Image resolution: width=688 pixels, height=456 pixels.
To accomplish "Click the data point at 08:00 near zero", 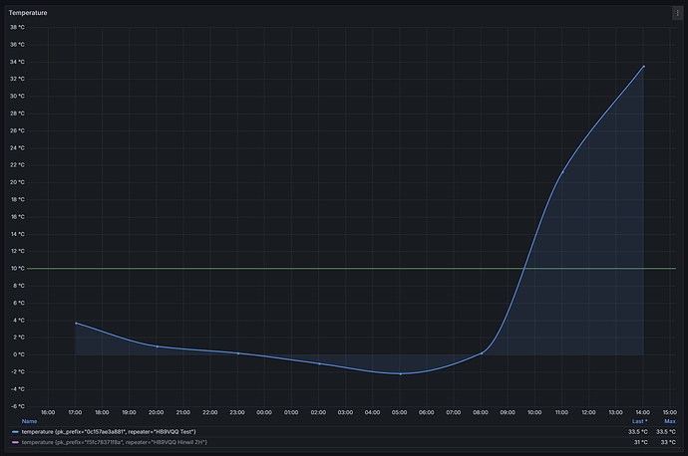I will (482, 352).
